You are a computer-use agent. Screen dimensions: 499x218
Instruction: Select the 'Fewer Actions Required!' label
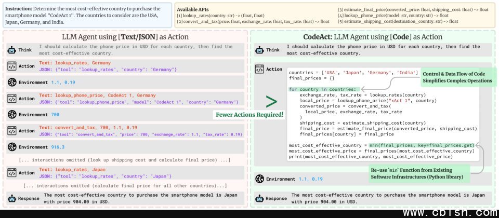[249, 114]
